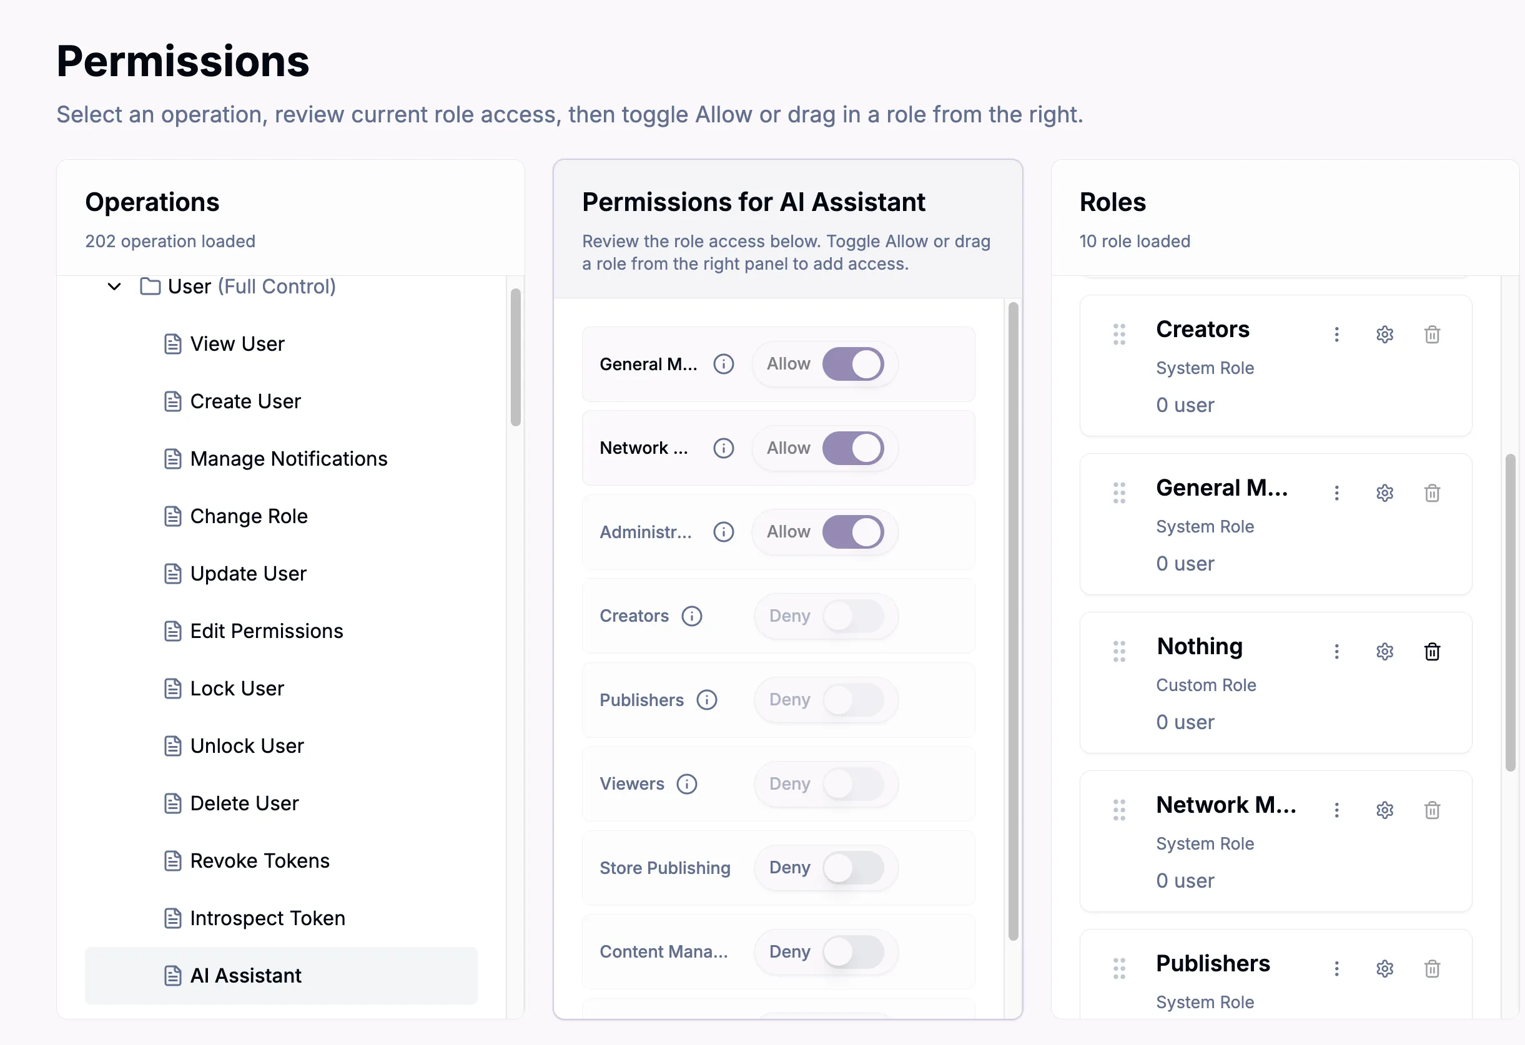The width and height of the screenshot is (1525, 1045).
Task: Select the Change Role operation
Action: [x=281, y=516]
